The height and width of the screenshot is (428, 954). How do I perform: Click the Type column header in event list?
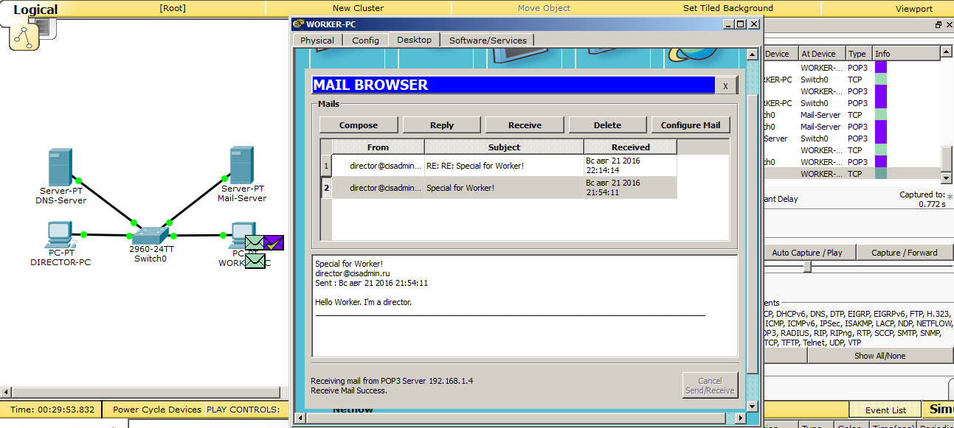(x=858, y=54)
